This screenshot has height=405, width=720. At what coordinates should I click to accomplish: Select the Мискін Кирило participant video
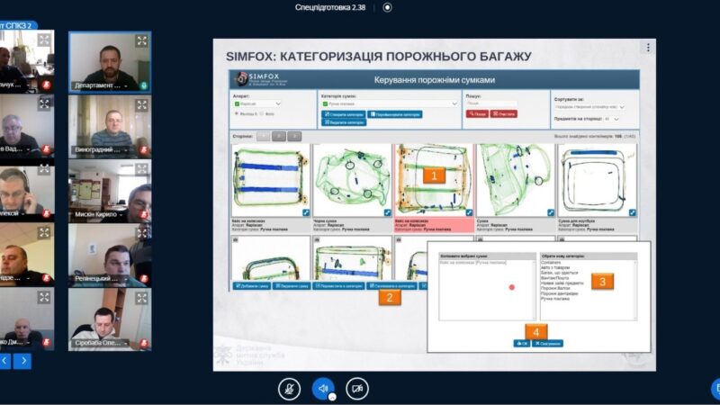click(110, 191)
